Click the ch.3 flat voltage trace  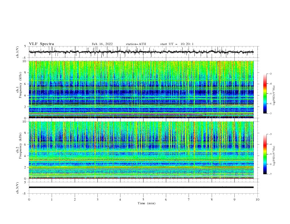tap(141, 187)
